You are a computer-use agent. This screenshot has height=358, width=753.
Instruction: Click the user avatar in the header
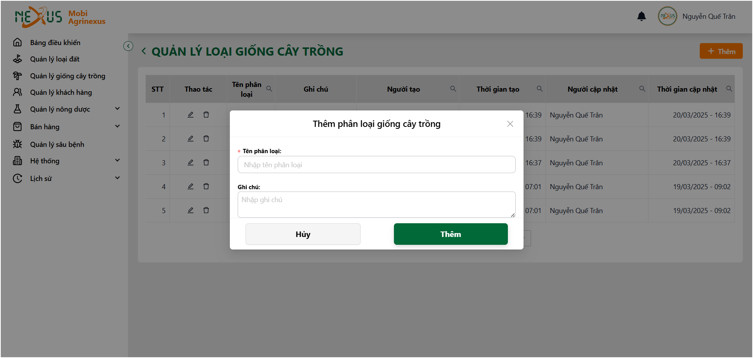point(667,16)
